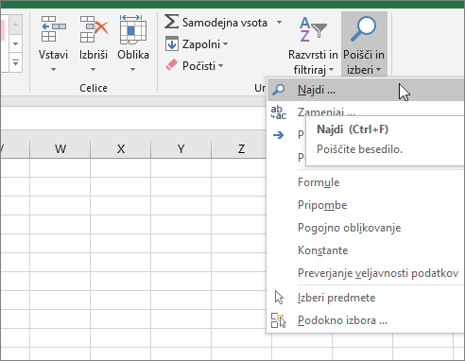Click the Podokno izbora pane icon
This screenshot has width=465, height=361.
point(279,320)
